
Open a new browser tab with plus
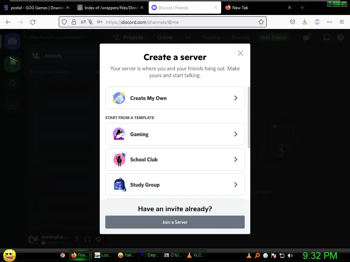pyautogui.click(x=302, y=8)
